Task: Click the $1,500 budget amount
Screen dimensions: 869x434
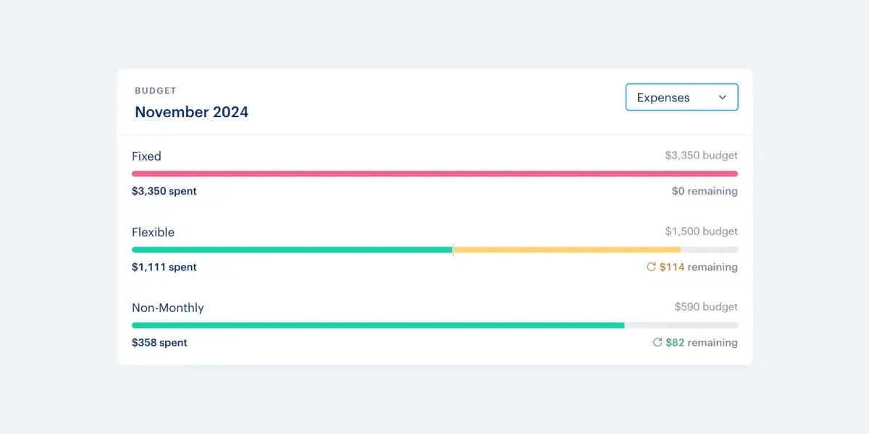Action: (x=701, y=231)
